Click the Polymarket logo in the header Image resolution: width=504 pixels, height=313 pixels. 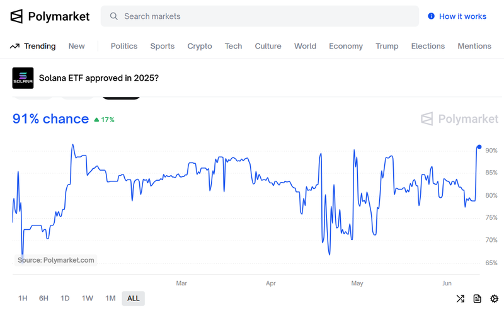50,16
